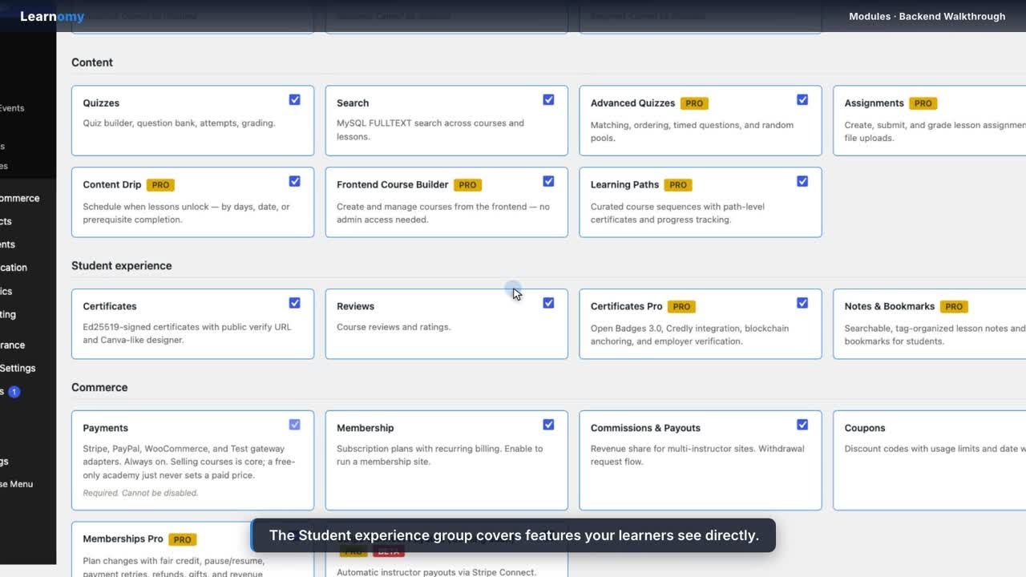
Task: Click the Commissions & Payouts title
Action: [645, 429]
